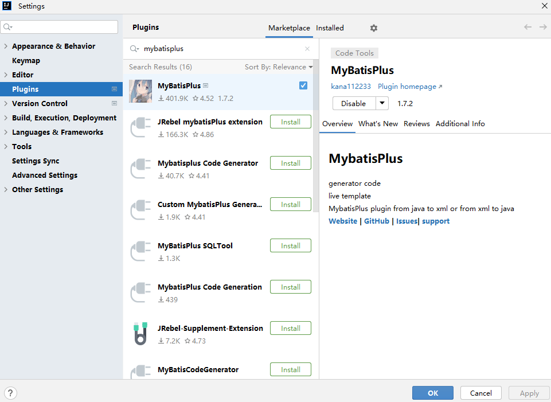
Task: Open the Reviews tab
Action: (417, 124)
